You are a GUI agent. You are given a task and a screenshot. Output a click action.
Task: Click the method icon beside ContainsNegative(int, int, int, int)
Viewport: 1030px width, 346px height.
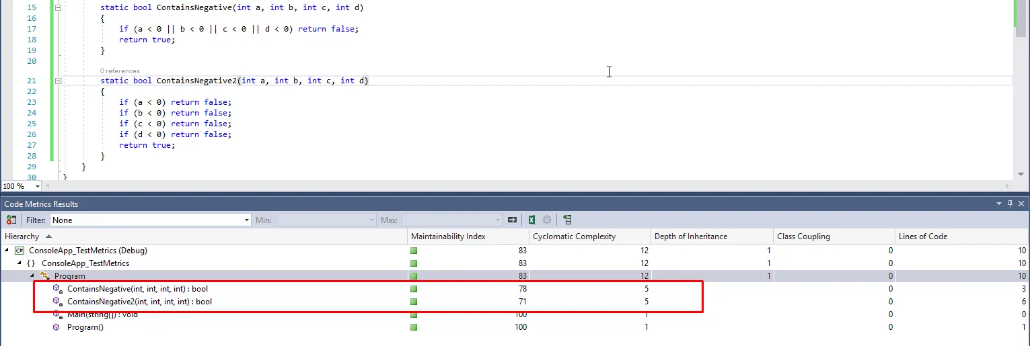(x=58, y=289)
